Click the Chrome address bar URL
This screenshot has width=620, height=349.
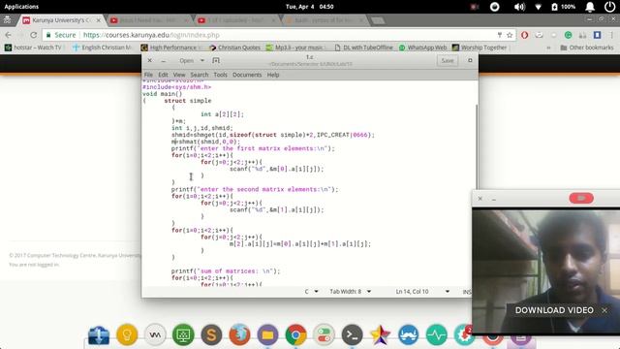[151, 35]
